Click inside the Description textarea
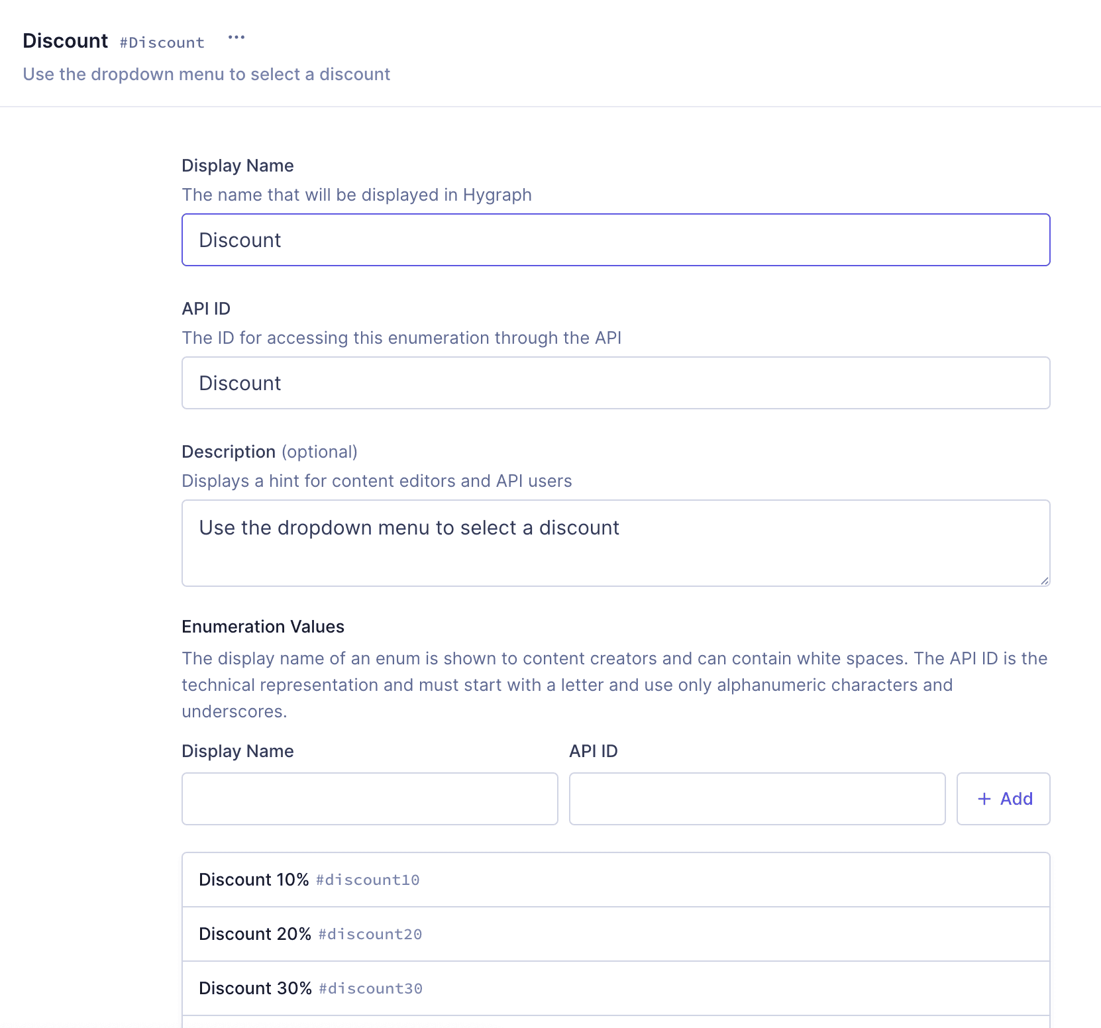The height and width of the screenshot is (1028, 1101). [615, 543]
